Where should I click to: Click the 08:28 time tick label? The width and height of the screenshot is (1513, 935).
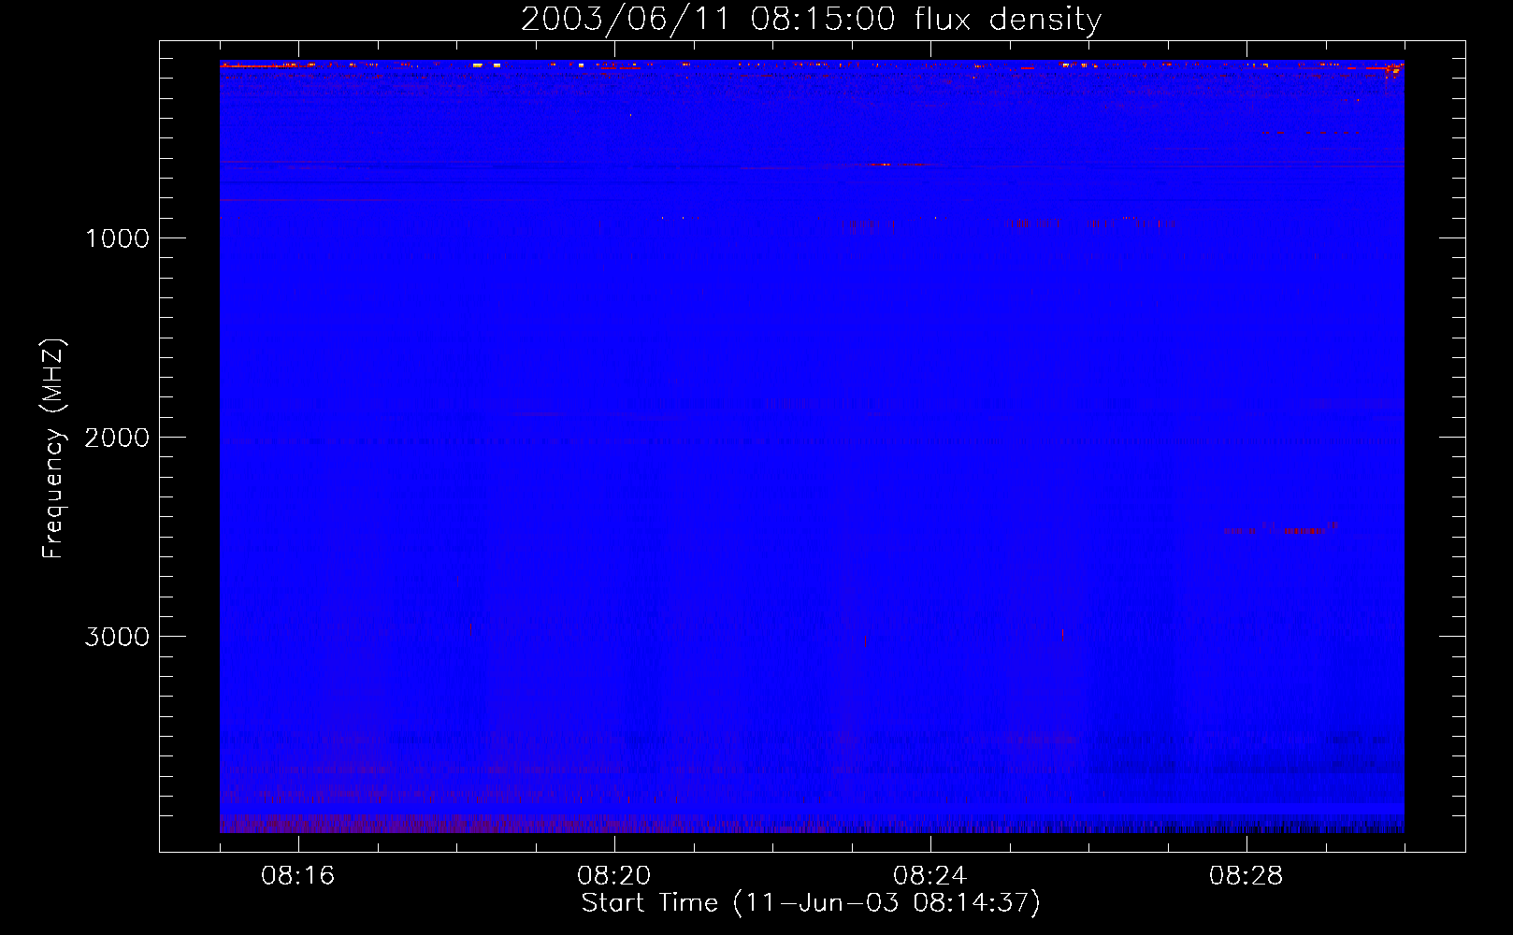1246,876
